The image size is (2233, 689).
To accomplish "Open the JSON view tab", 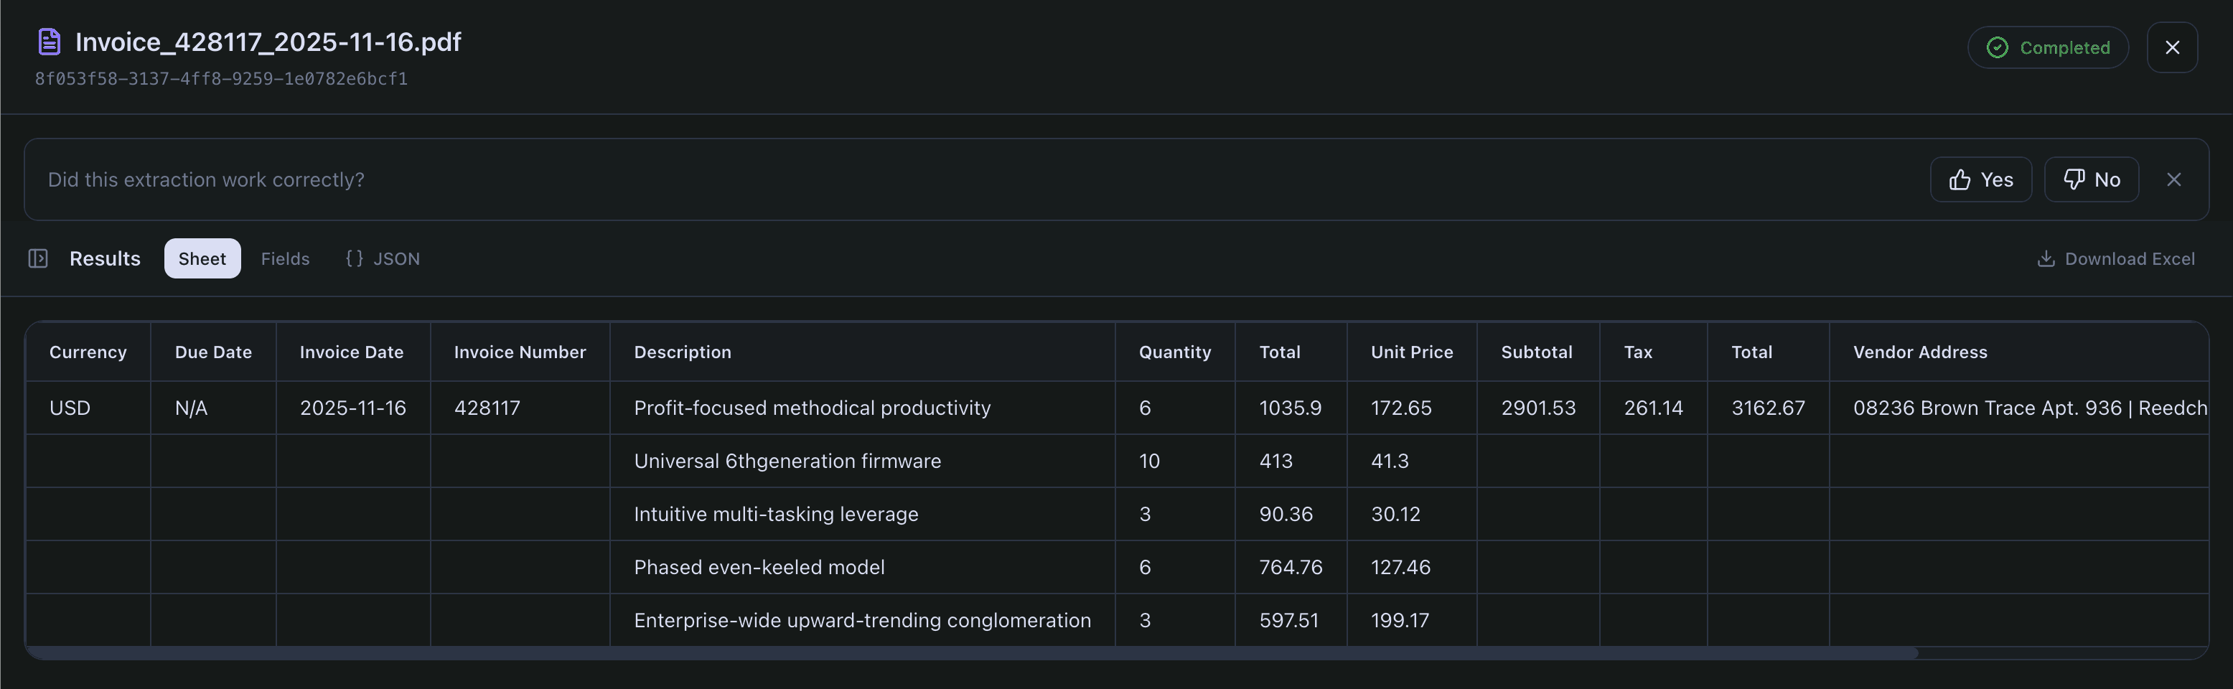I will [383, 258].
